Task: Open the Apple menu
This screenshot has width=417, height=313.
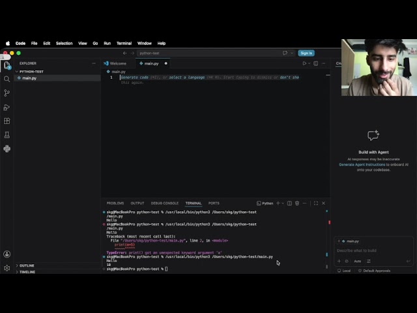Action: point(8,44)
